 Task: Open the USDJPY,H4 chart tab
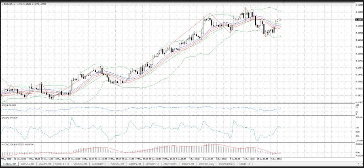pyautogui.click(x=46, y=164)
